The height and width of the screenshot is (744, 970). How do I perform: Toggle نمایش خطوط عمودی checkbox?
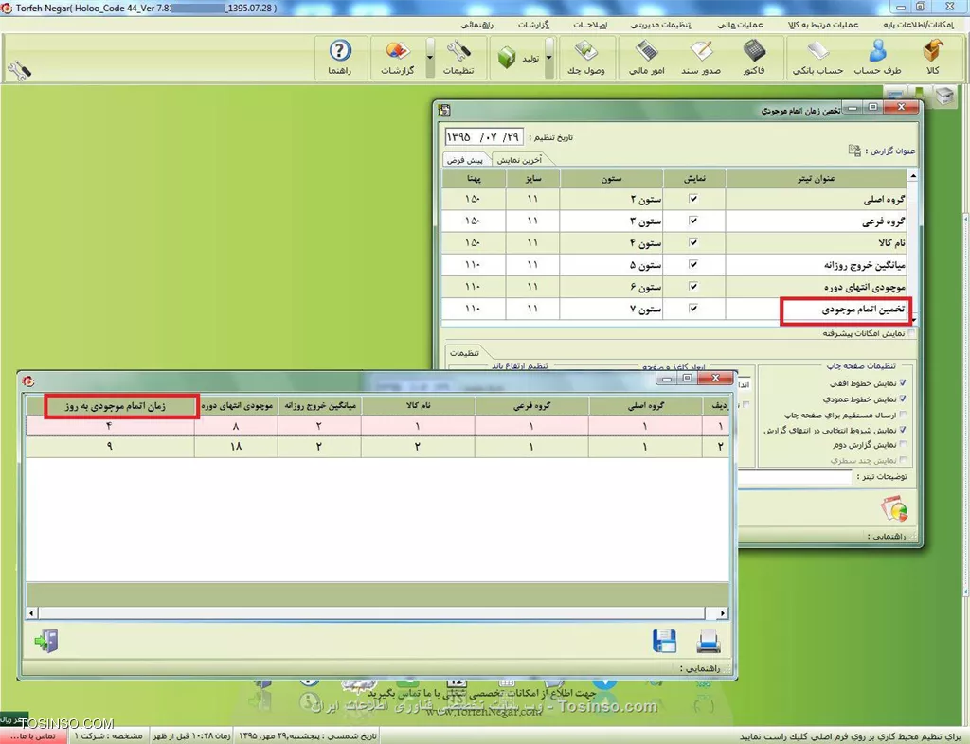(903, 399)
